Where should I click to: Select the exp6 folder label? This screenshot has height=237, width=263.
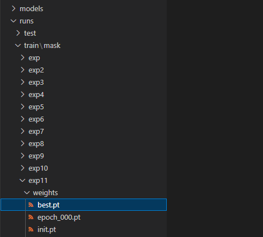36,119
